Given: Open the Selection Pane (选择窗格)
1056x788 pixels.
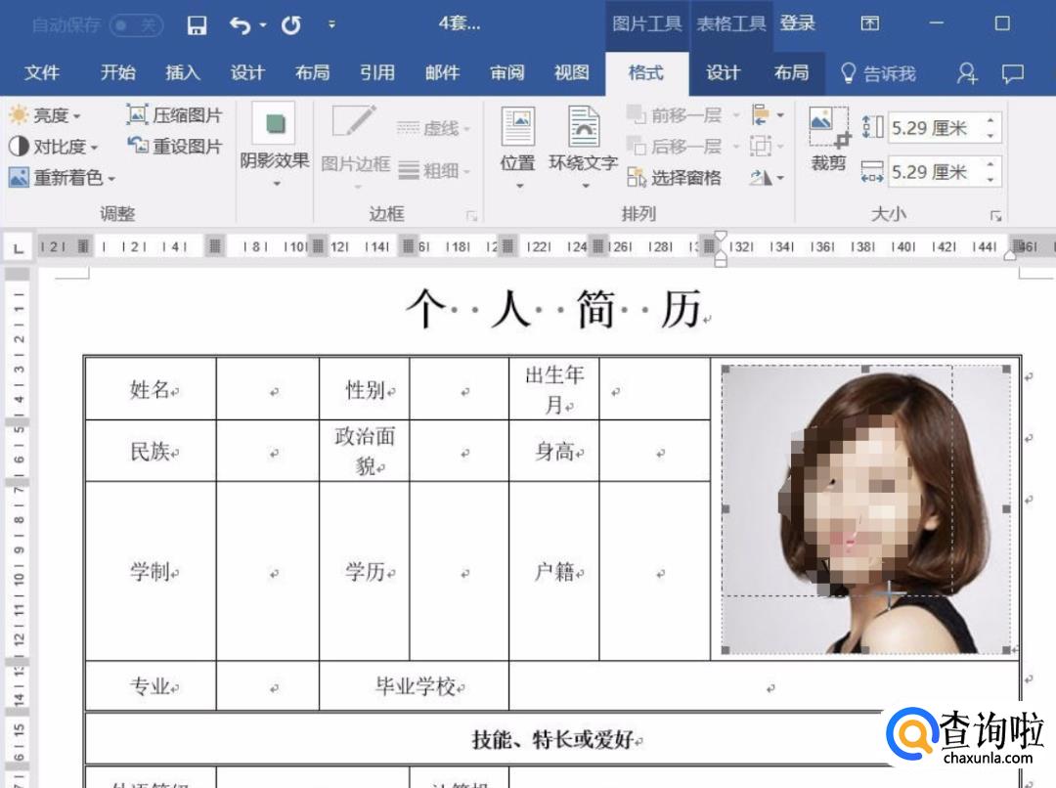Looking at the screenshot, I should click(675, 177).
